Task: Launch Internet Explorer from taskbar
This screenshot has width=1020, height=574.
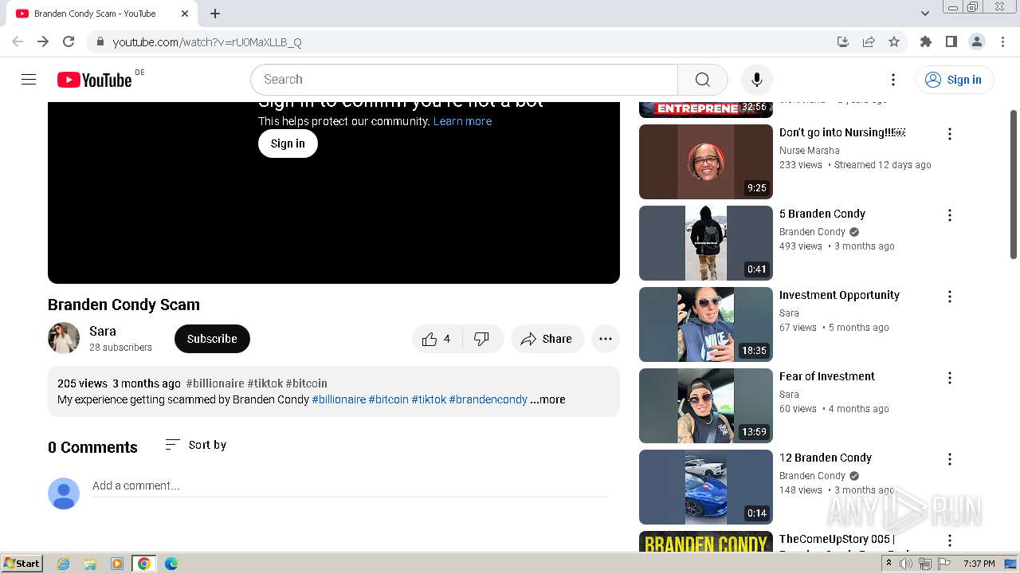Action: point(63,564)
